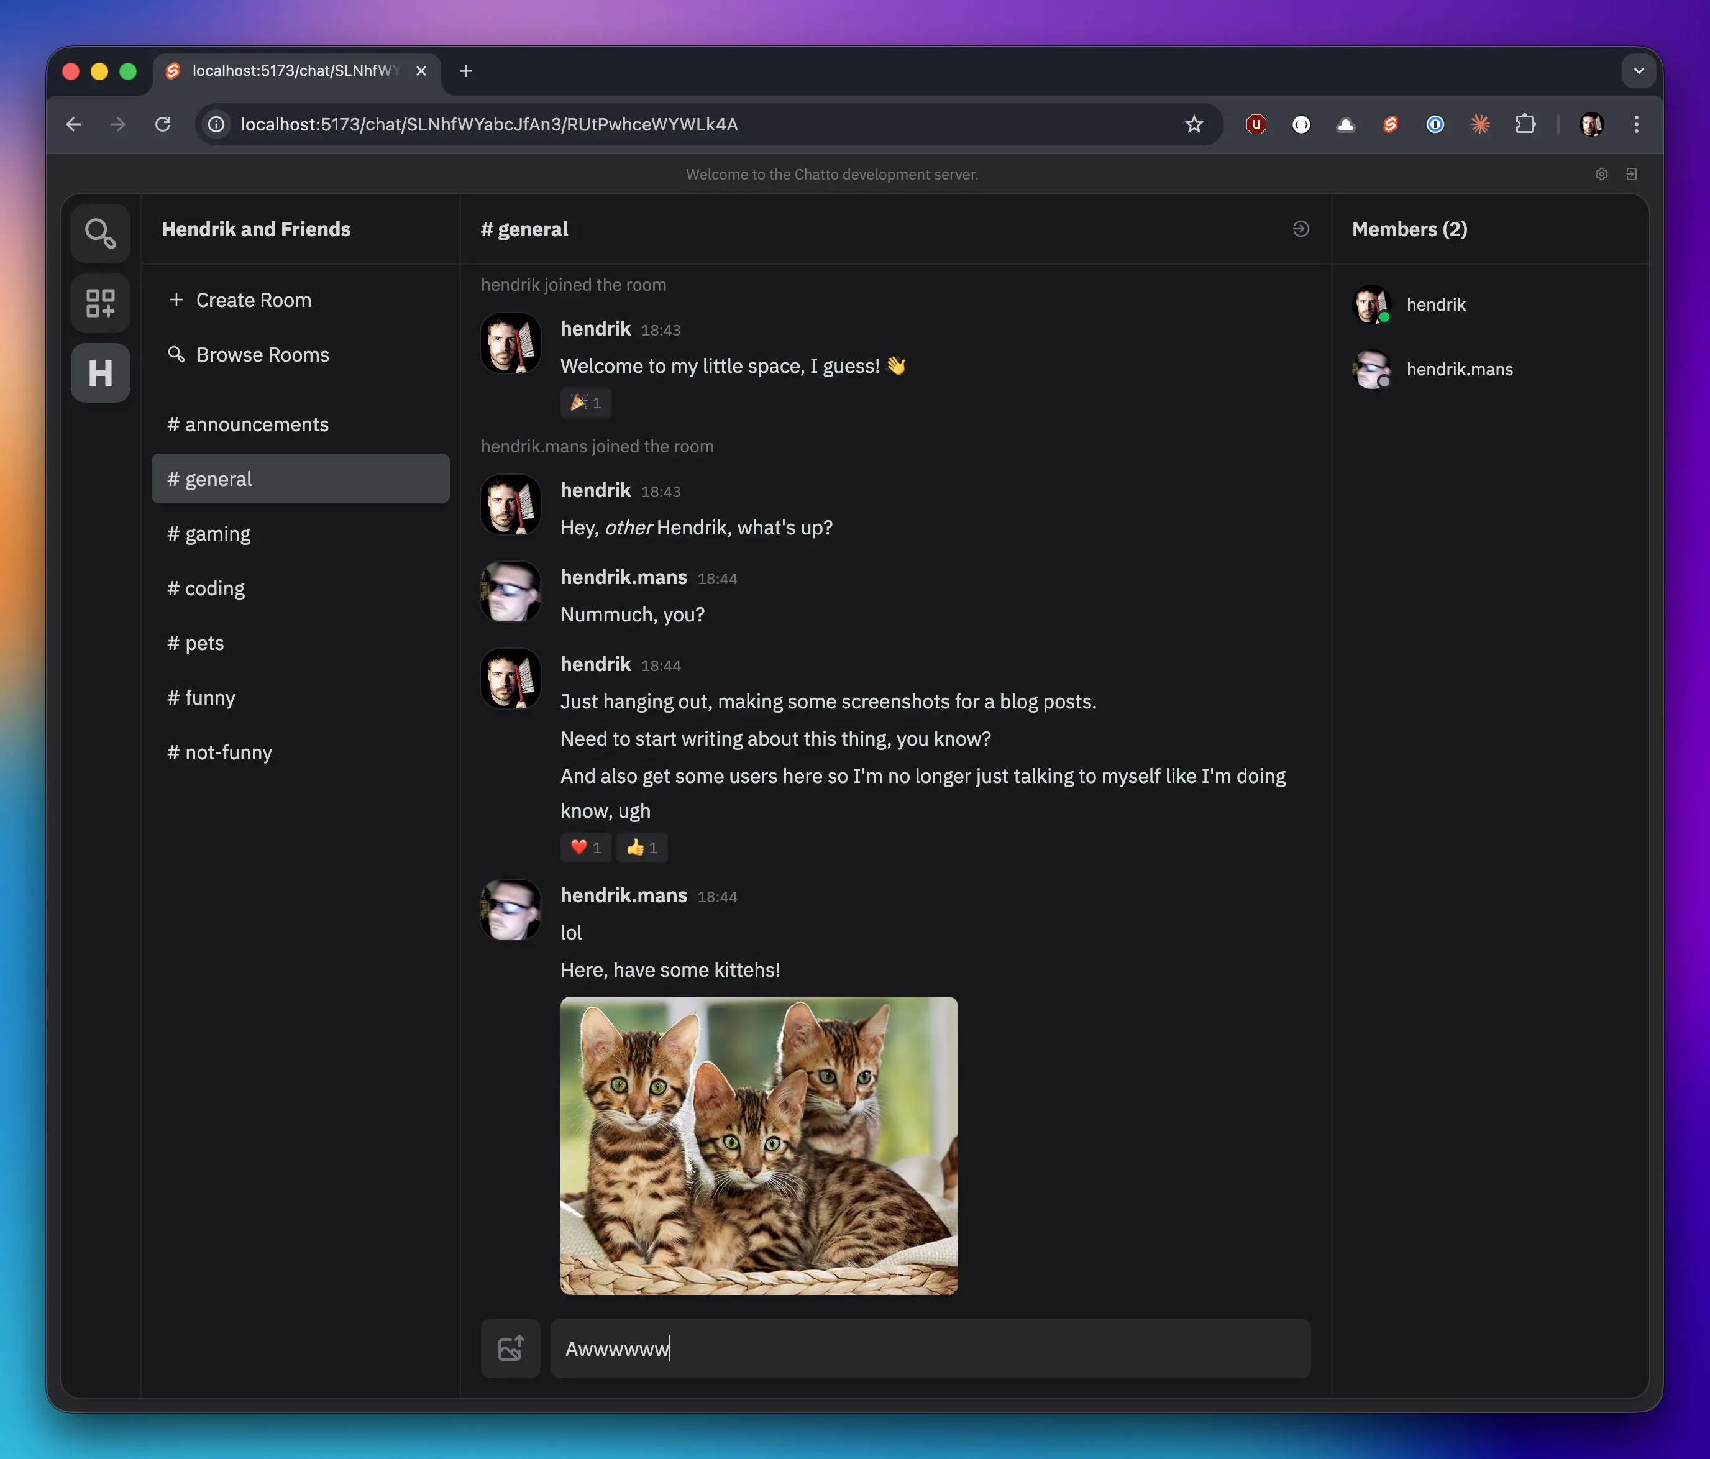This screenshot has width=1710, height=1459.
Task: Click the invite icon in the #general header
Action: [x=1300, y=229]
